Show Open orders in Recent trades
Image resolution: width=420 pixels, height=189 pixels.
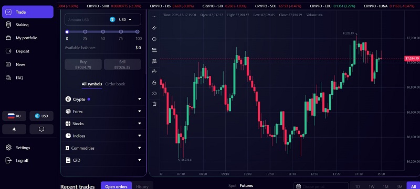click(116, 186)
